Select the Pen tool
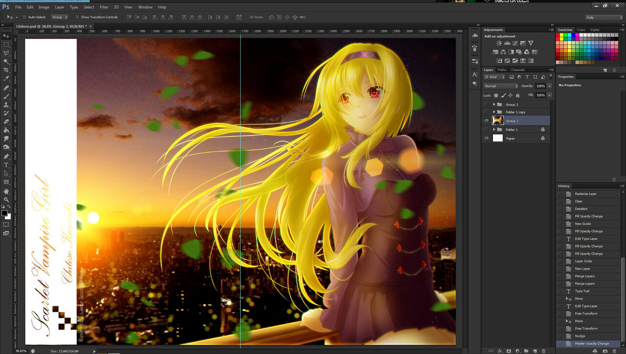The image size is (626, 354). 6,157
